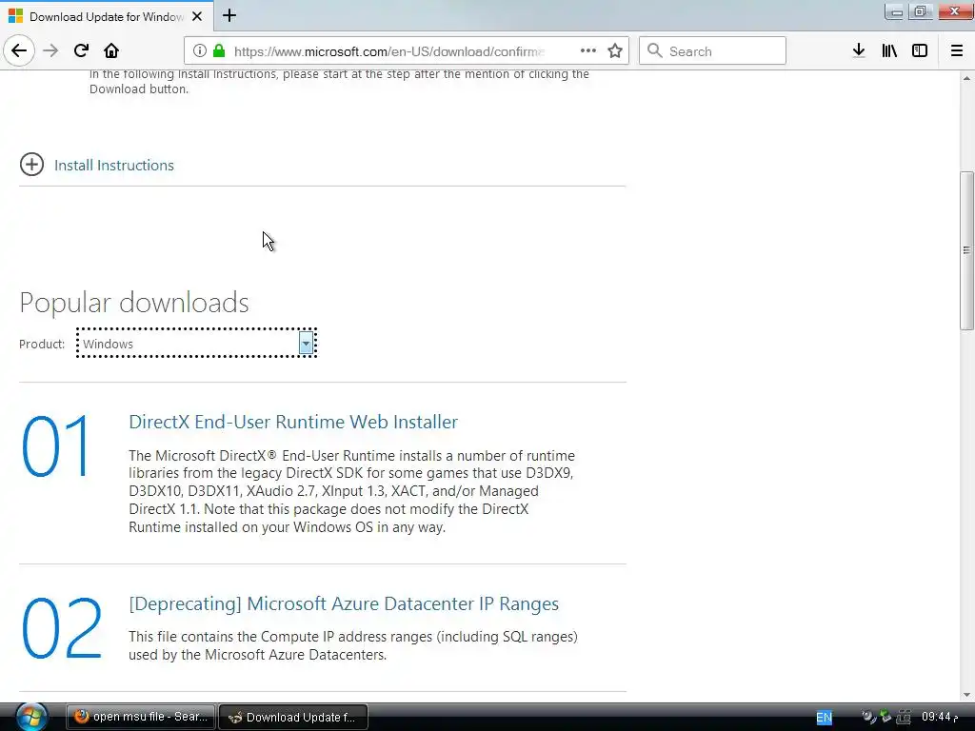Image resolution: width=975 pixels, height=731 pixels.
Task: Open the Product dropdown showing Windows
Action: coord(196,343)
